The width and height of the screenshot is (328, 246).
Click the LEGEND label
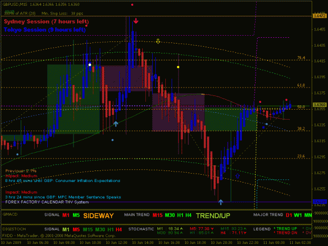coord(262,229)
